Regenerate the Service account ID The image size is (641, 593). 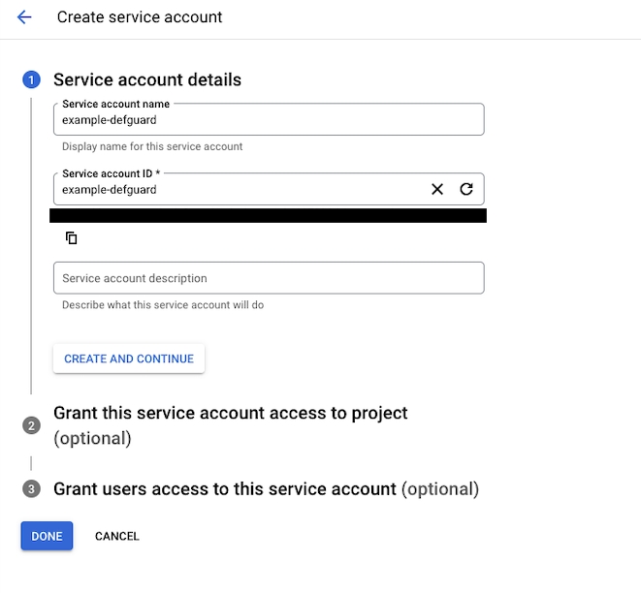(465, 189)
